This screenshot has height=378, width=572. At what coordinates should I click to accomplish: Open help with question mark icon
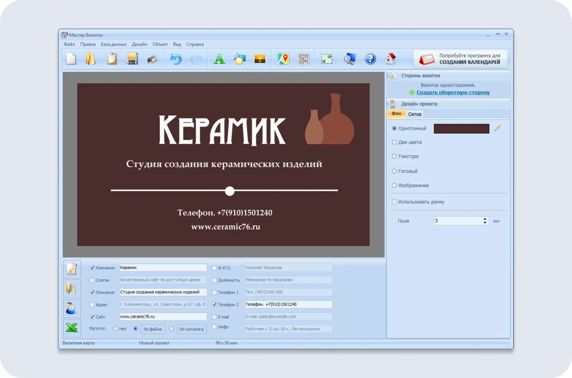(x=370, y=59)
